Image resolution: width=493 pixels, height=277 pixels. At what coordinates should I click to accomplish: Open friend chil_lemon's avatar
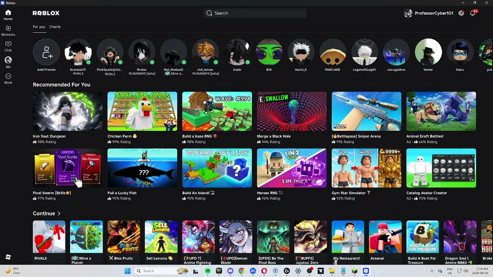pos(205,52)
